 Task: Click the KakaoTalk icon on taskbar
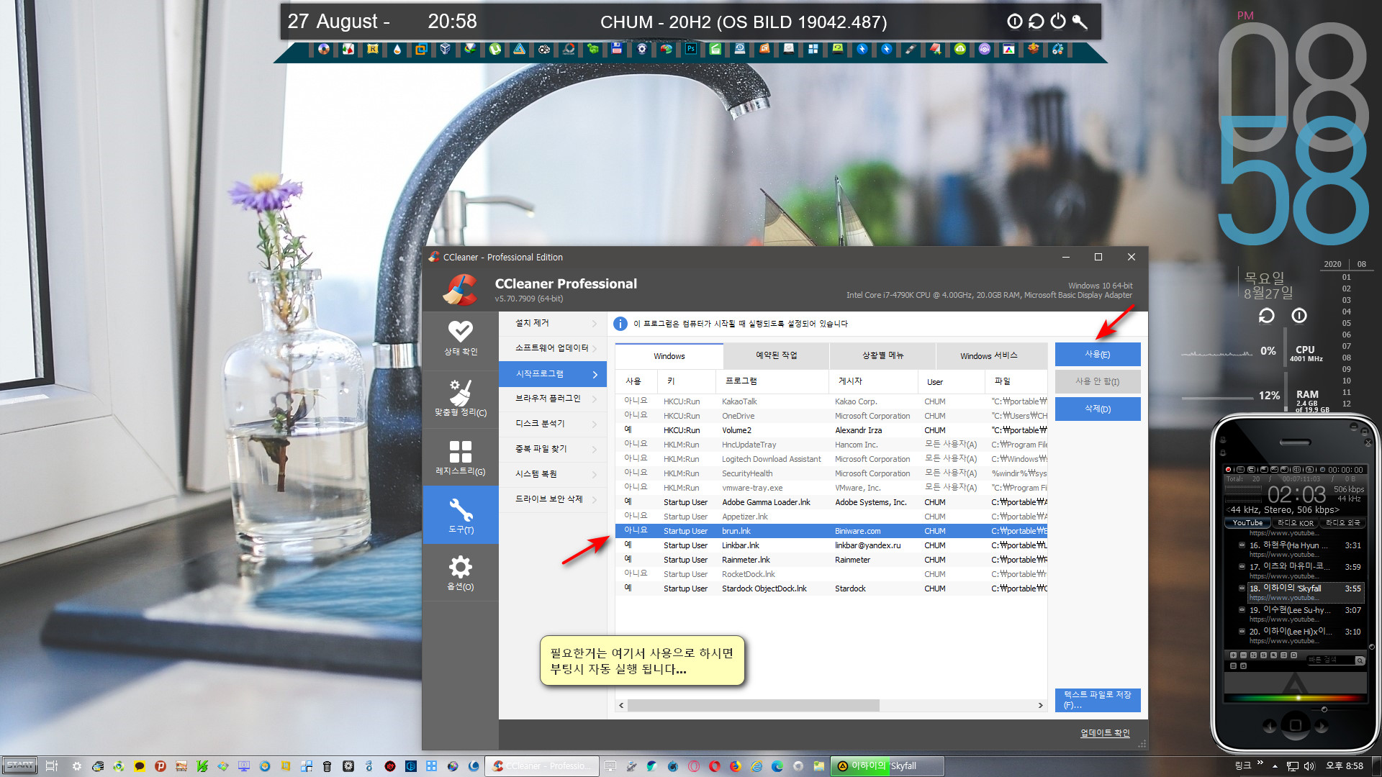139,766
